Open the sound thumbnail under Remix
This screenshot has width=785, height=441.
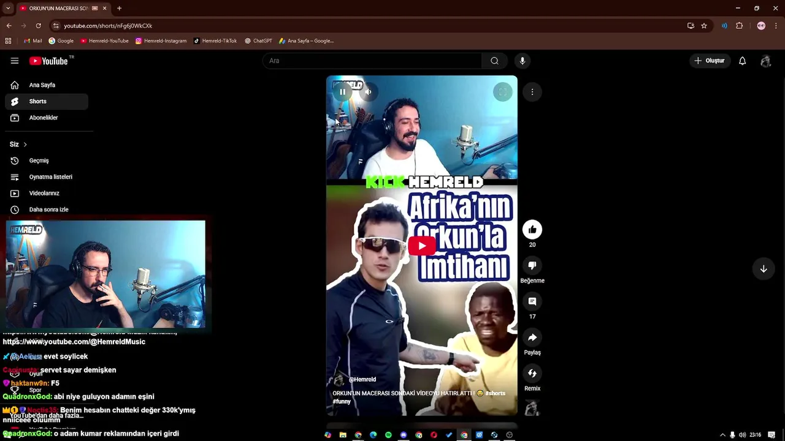532,408
